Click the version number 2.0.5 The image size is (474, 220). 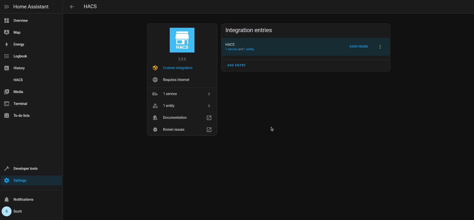182,59
